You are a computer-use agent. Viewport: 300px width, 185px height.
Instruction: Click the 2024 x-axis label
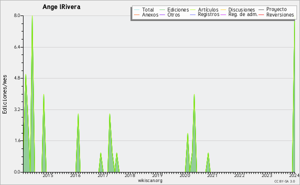[294, 175]
